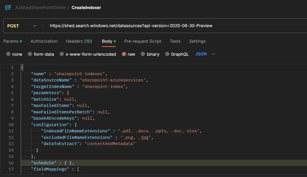Image resolution: width=307 pixels, height=177 pixels.
Task: Click the "contentAndMetadata" value
Action: click(x=110, y=144)
